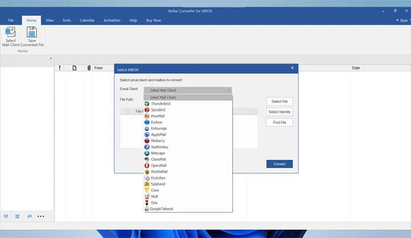Sort by attachment paperclip column
This screenshot has height=238, width=411.
[89, 68]
